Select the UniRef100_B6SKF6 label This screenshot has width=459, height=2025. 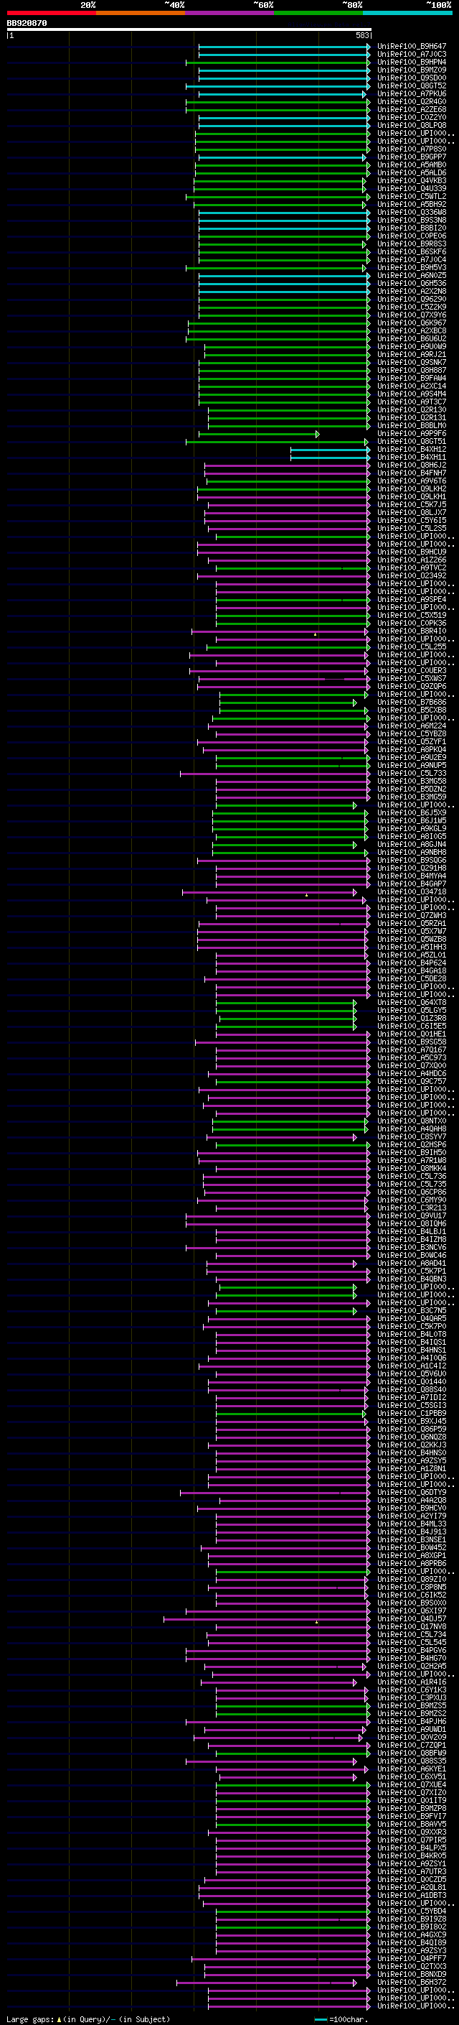[x=412, y=251]
